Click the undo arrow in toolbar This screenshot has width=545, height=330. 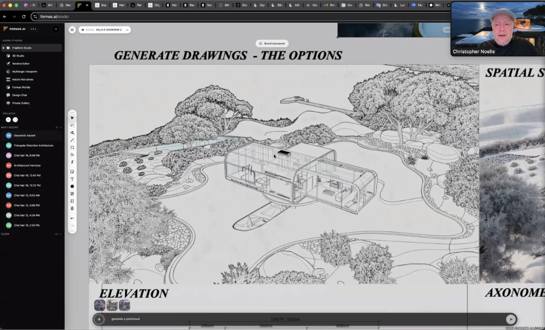click(x=72, y=218)
